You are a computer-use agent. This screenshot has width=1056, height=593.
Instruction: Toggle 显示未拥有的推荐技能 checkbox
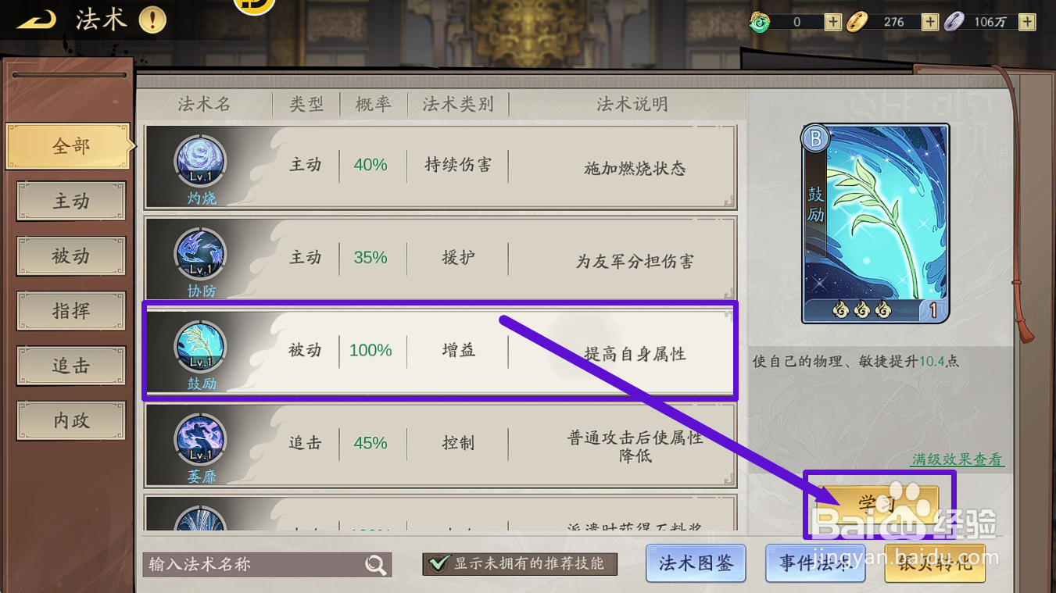coord(439,563)
